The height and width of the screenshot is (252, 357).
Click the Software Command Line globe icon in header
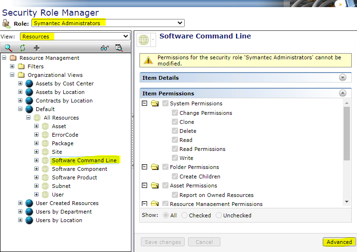(144, 40)
